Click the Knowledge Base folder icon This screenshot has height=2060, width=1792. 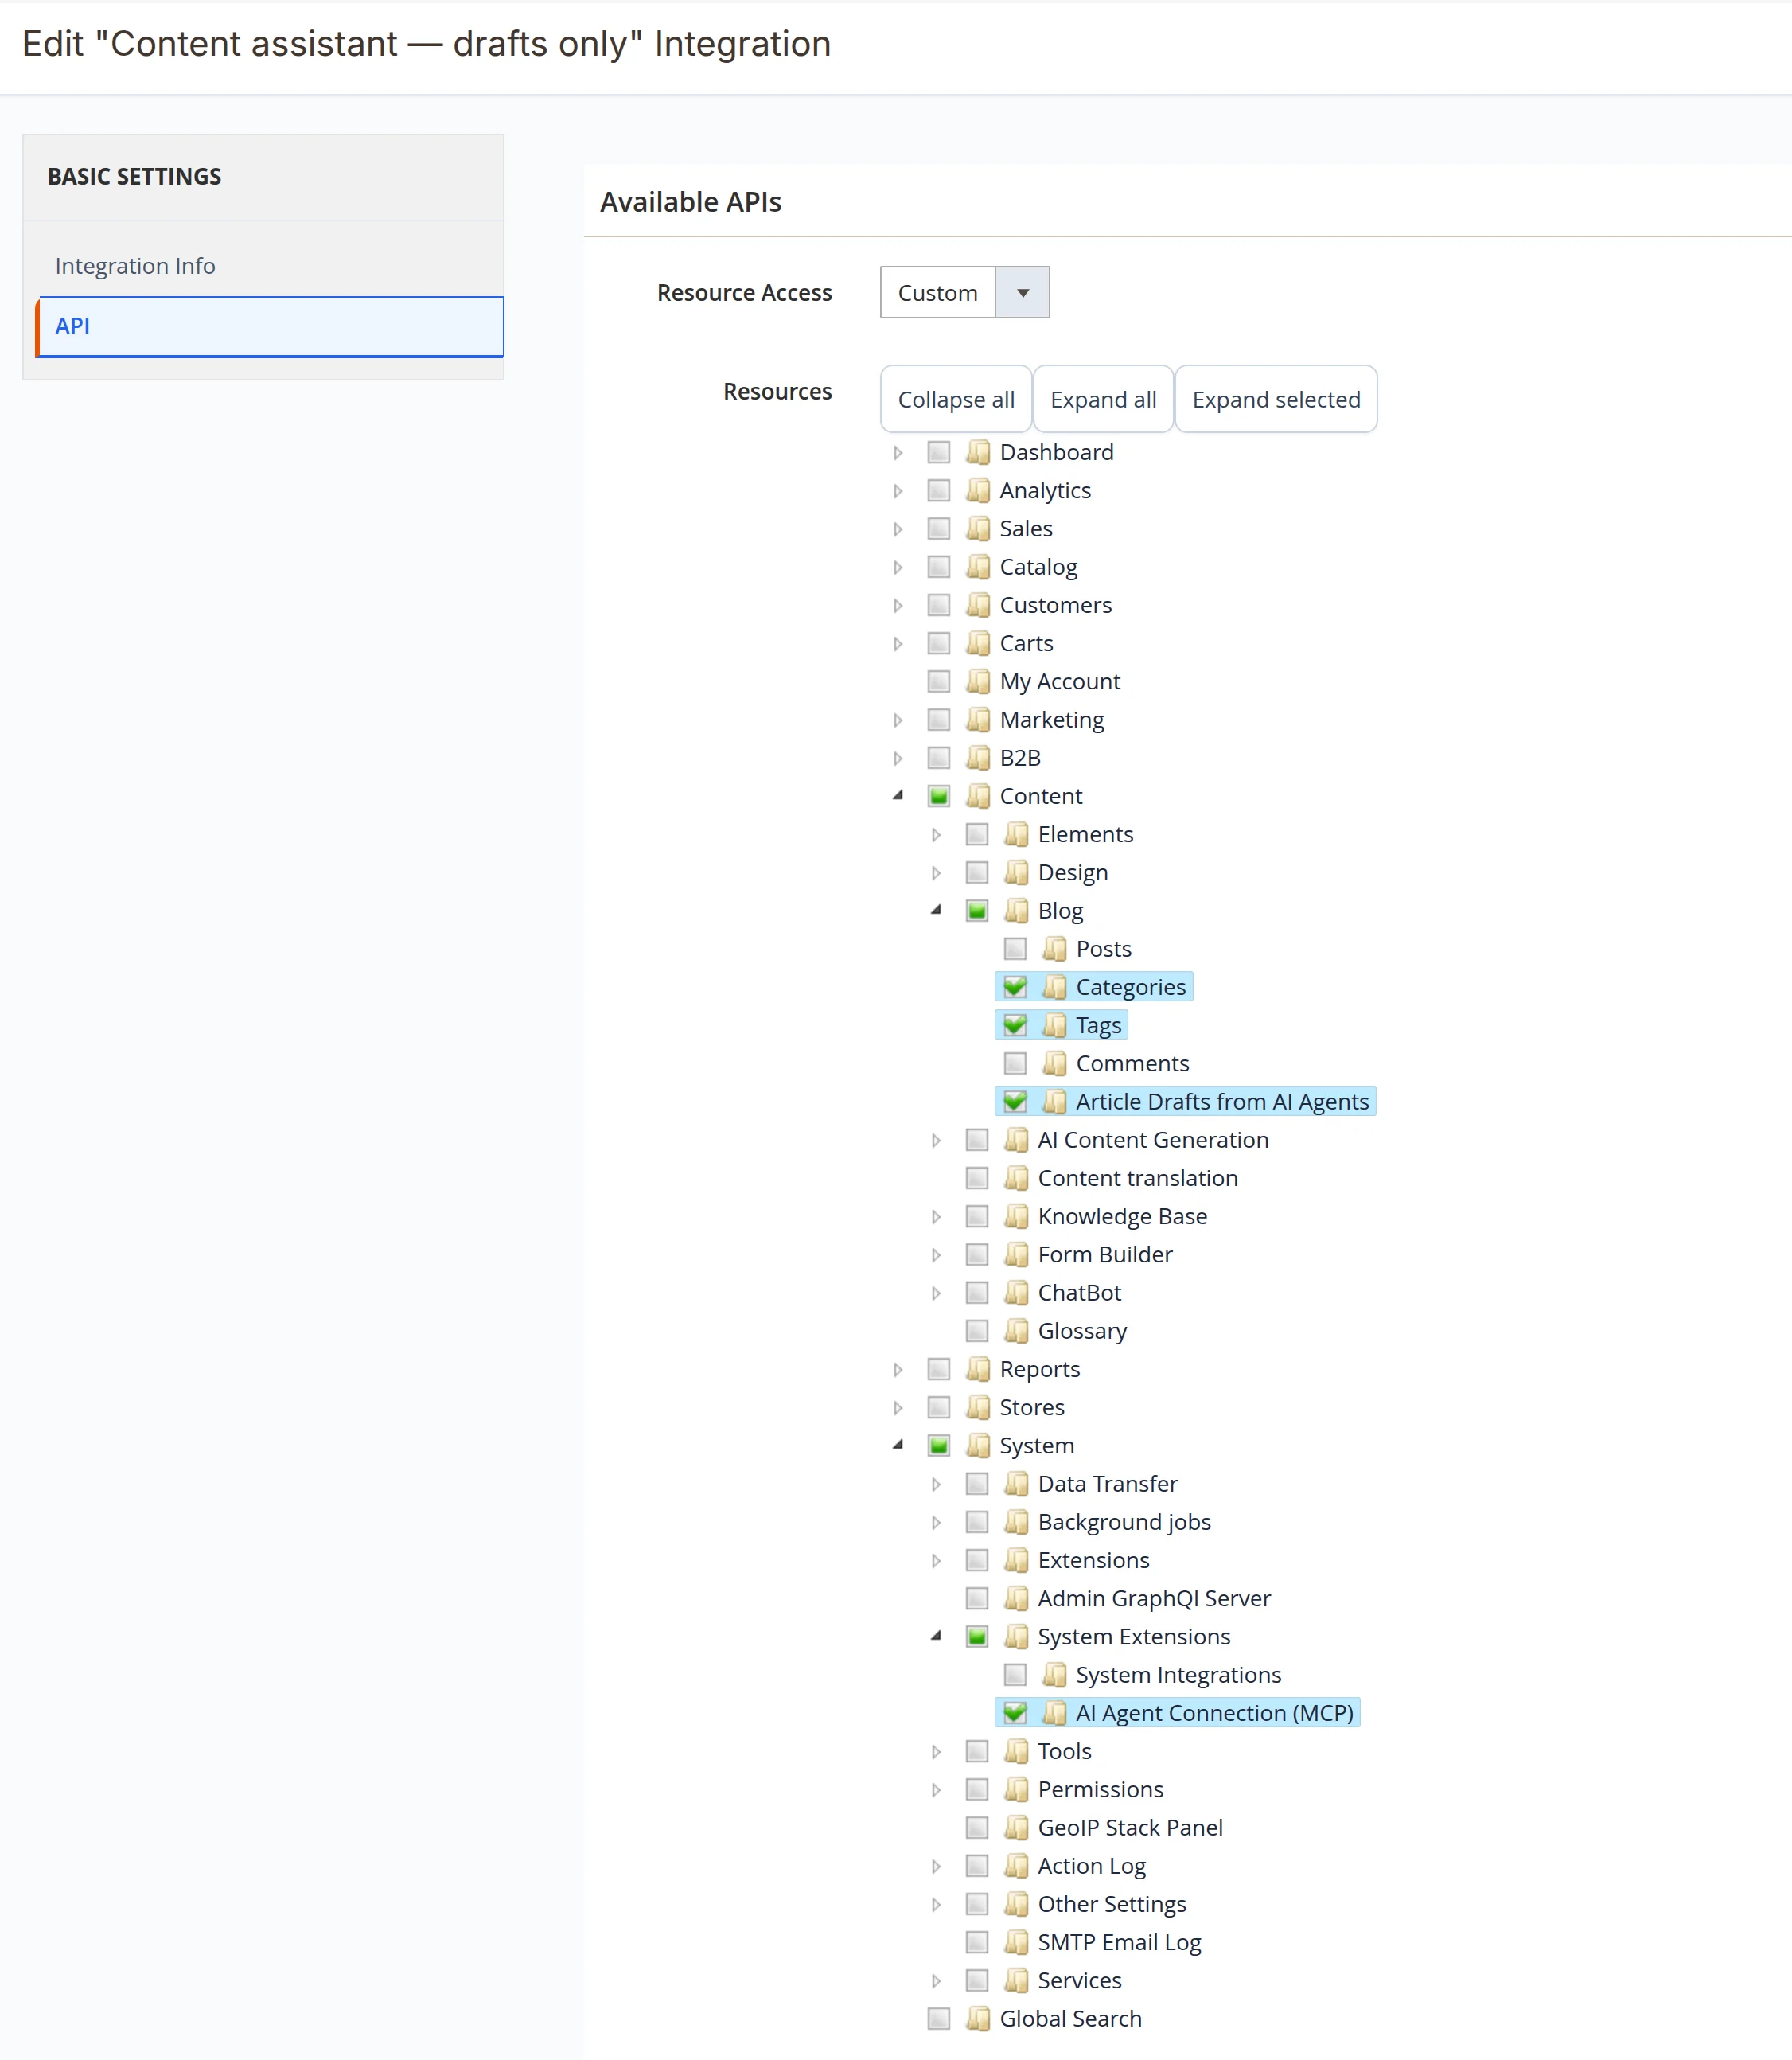tap(1016, 1216)
